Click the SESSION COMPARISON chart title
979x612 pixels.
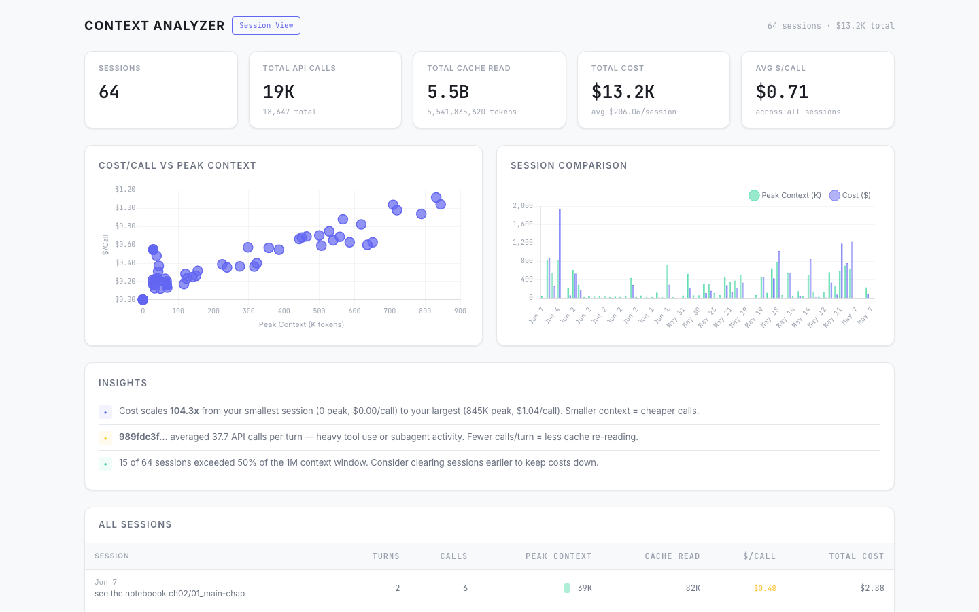[x=569, y=165]
